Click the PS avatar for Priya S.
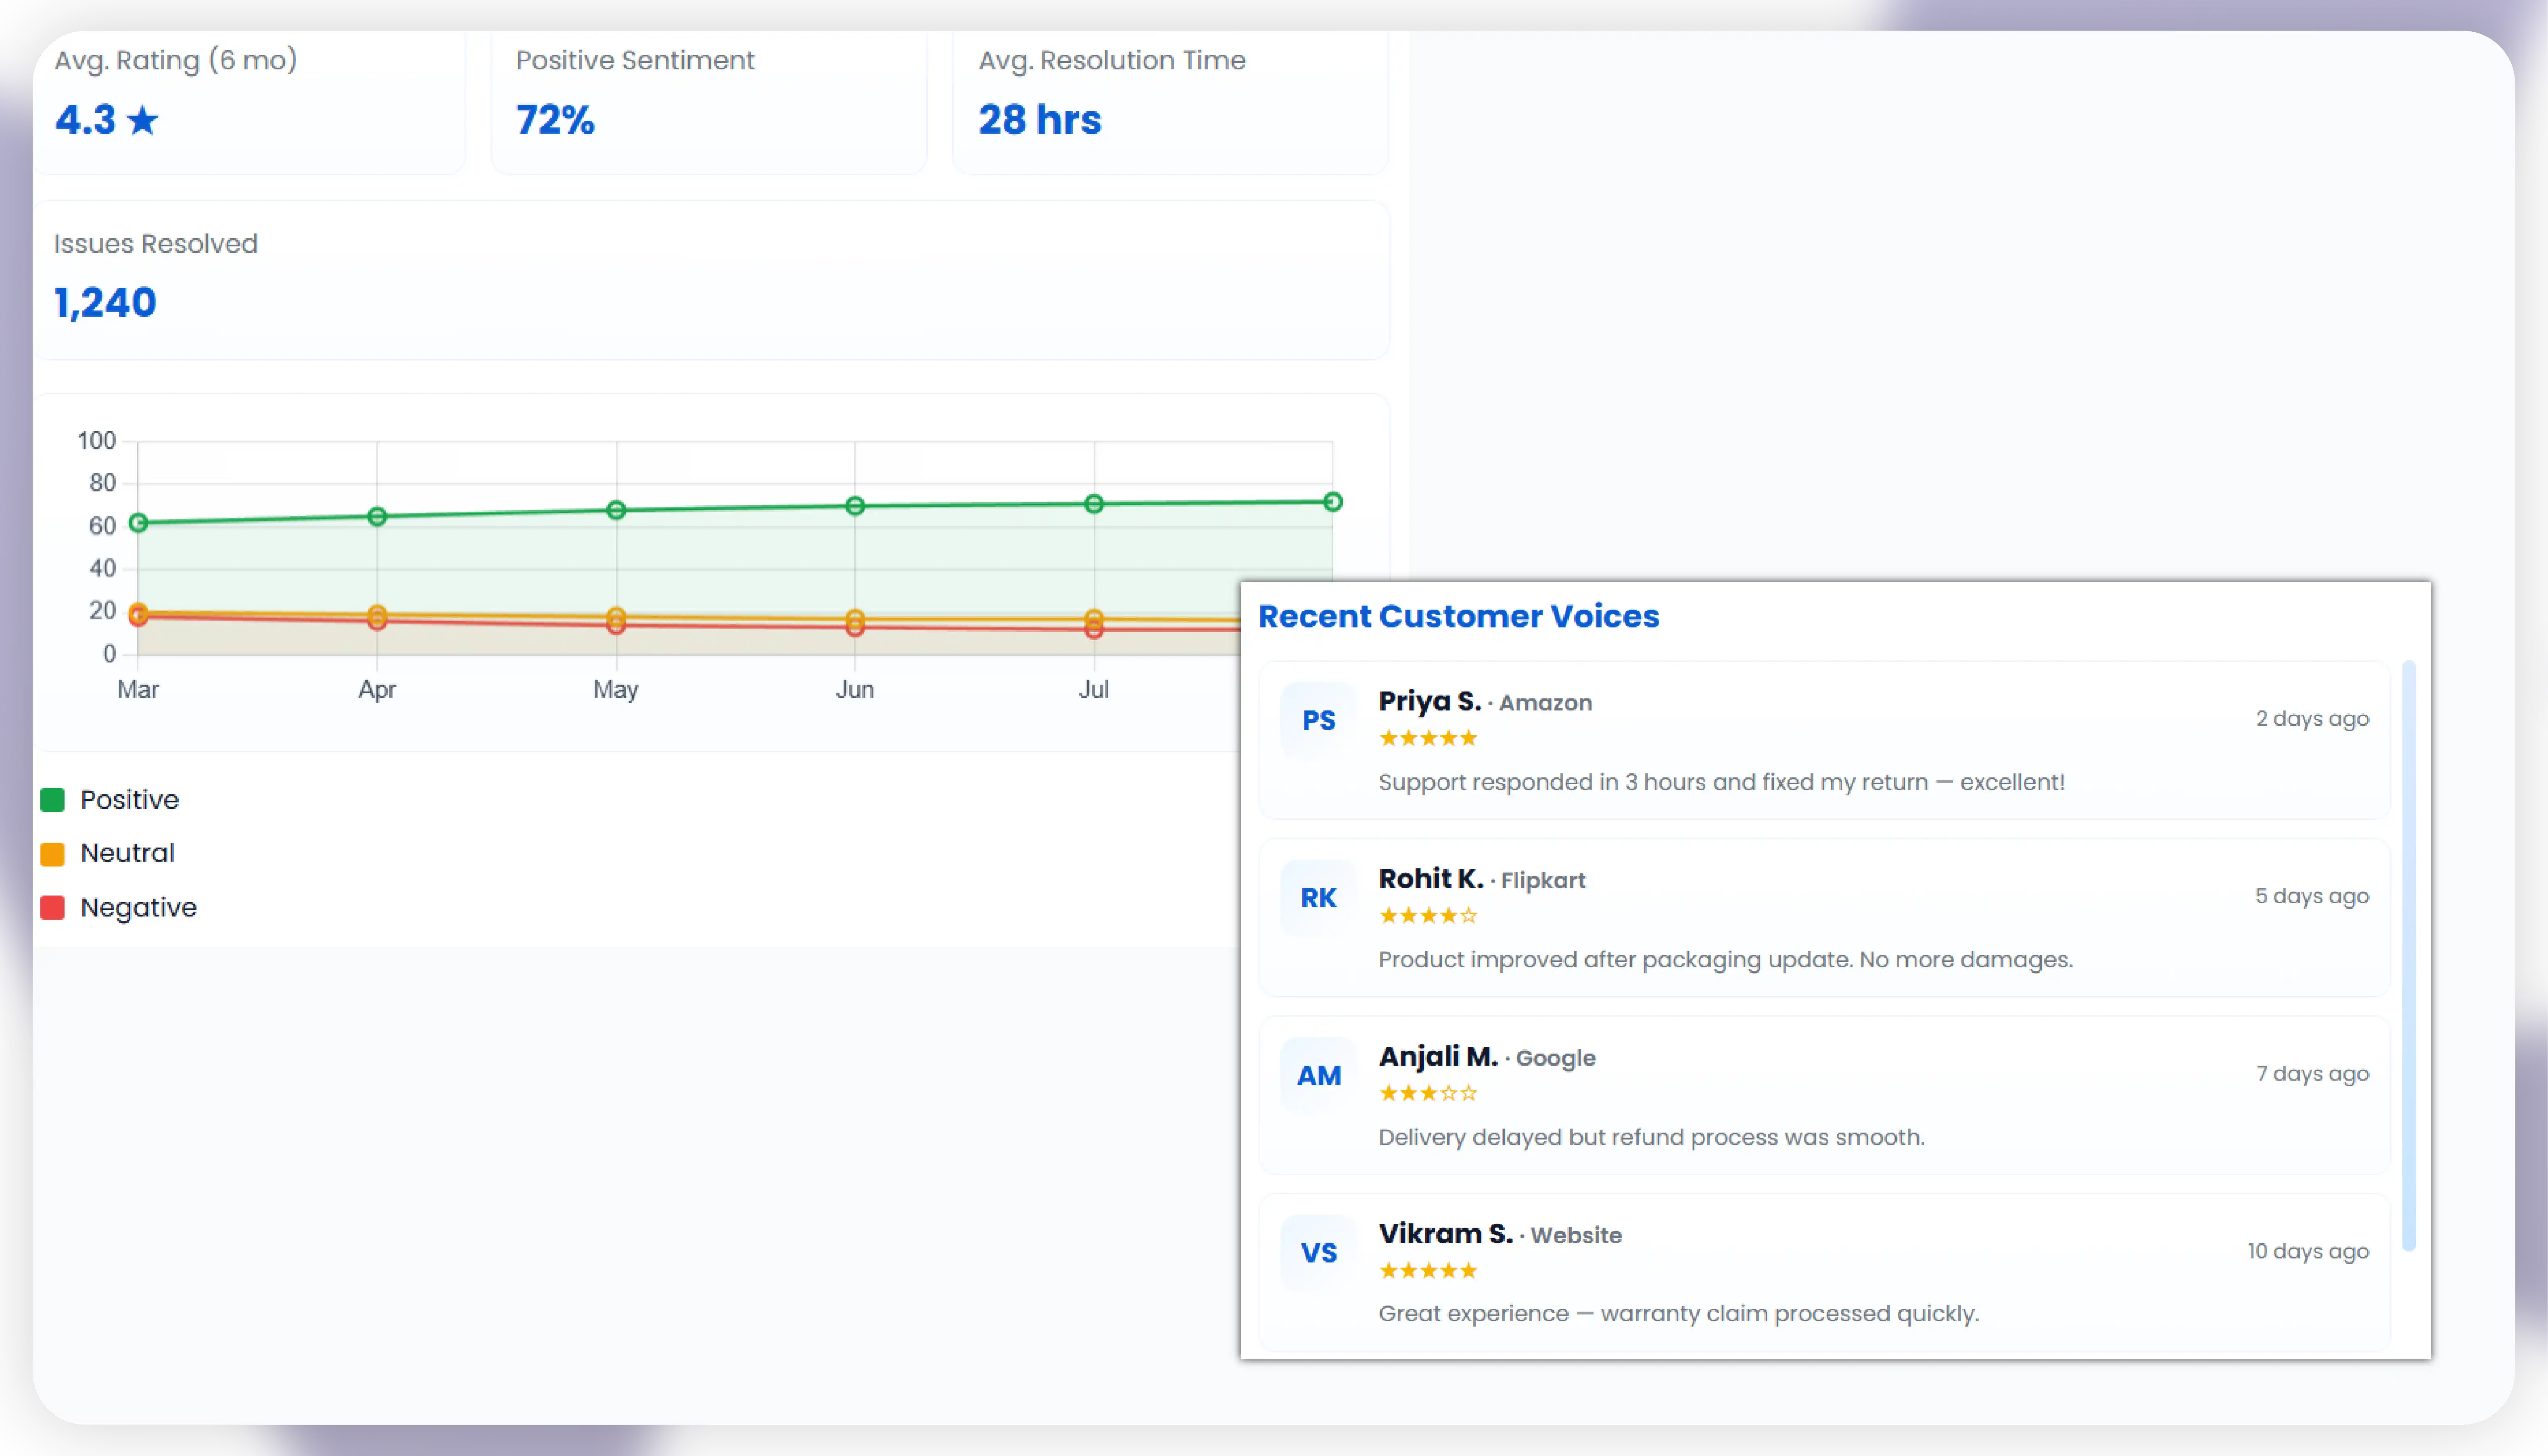 pyautogui.click(x=1318, y=720)
